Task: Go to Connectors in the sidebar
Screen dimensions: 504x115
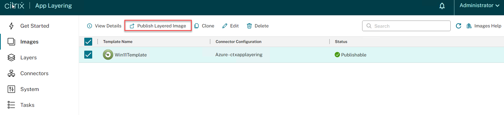Action: click(34, 73)
